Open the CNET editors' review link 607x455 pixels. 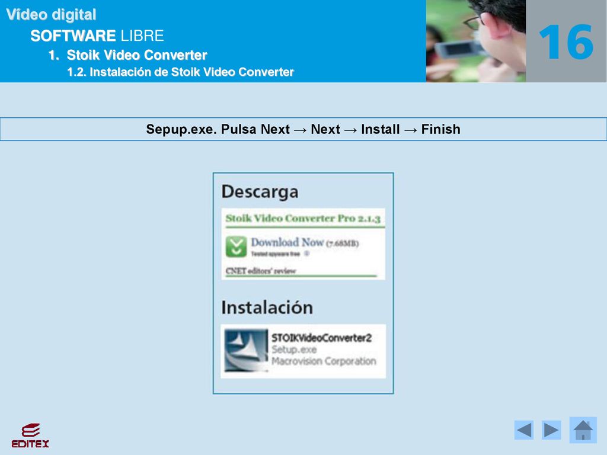click(x=261, y=271)
